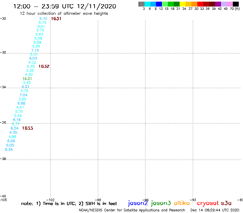The height and width of the screenshot is (213, 243).
Task: Click the s3a satellite legend label
Action: coord(226,203)
